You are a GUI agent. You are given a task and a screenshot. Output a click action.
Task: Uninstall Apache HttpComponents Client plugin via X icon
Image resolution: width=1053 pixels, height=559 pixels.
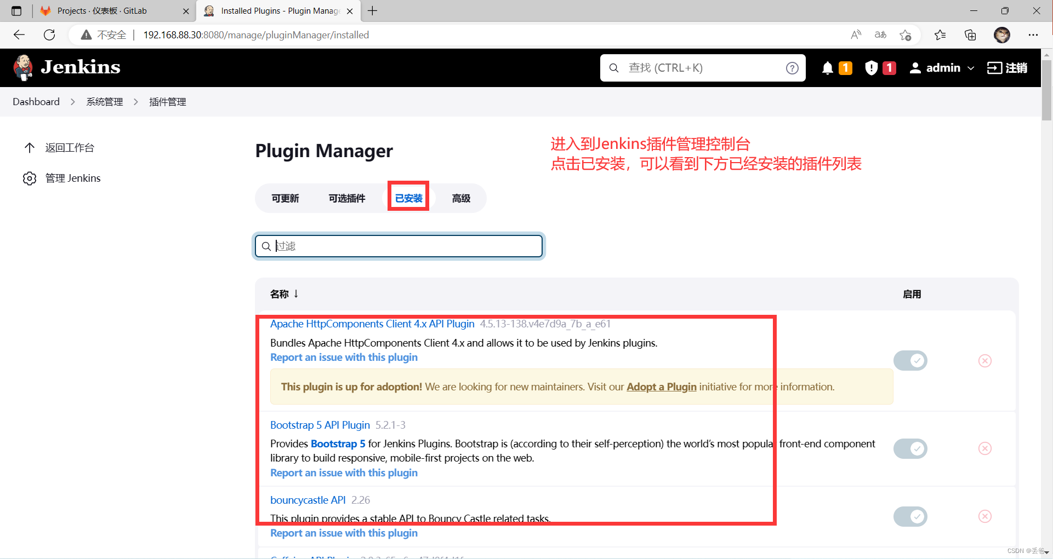[985, 361]
